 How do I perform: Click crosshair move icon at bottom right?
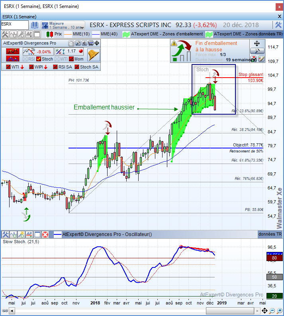click(264, 310)
